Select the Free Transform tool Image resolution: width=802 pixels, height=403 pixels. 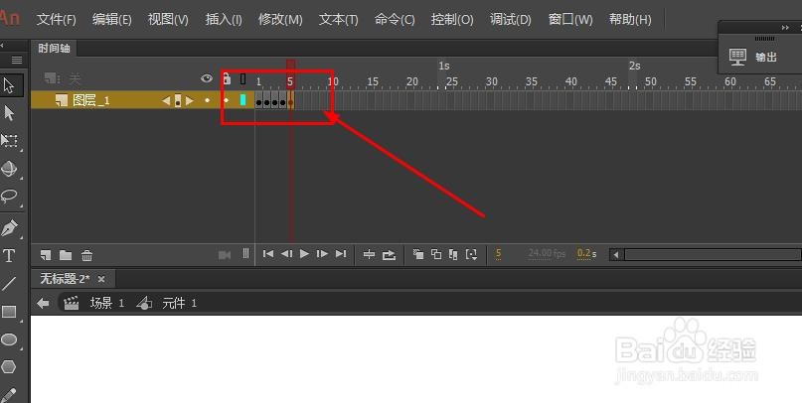pos(9,141)
